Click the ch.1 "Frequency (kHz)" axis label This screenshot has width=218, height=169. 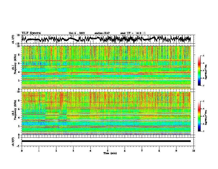[15, 64]
